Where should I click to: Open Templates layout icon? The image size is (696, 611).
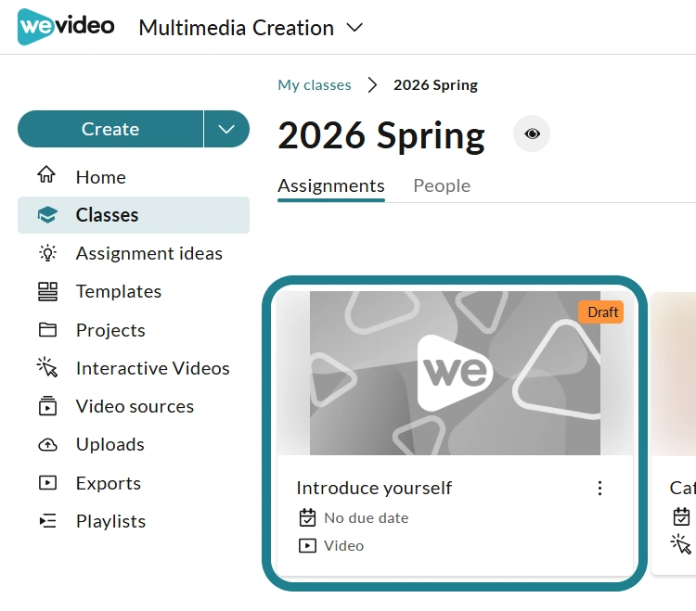[47, 291]
